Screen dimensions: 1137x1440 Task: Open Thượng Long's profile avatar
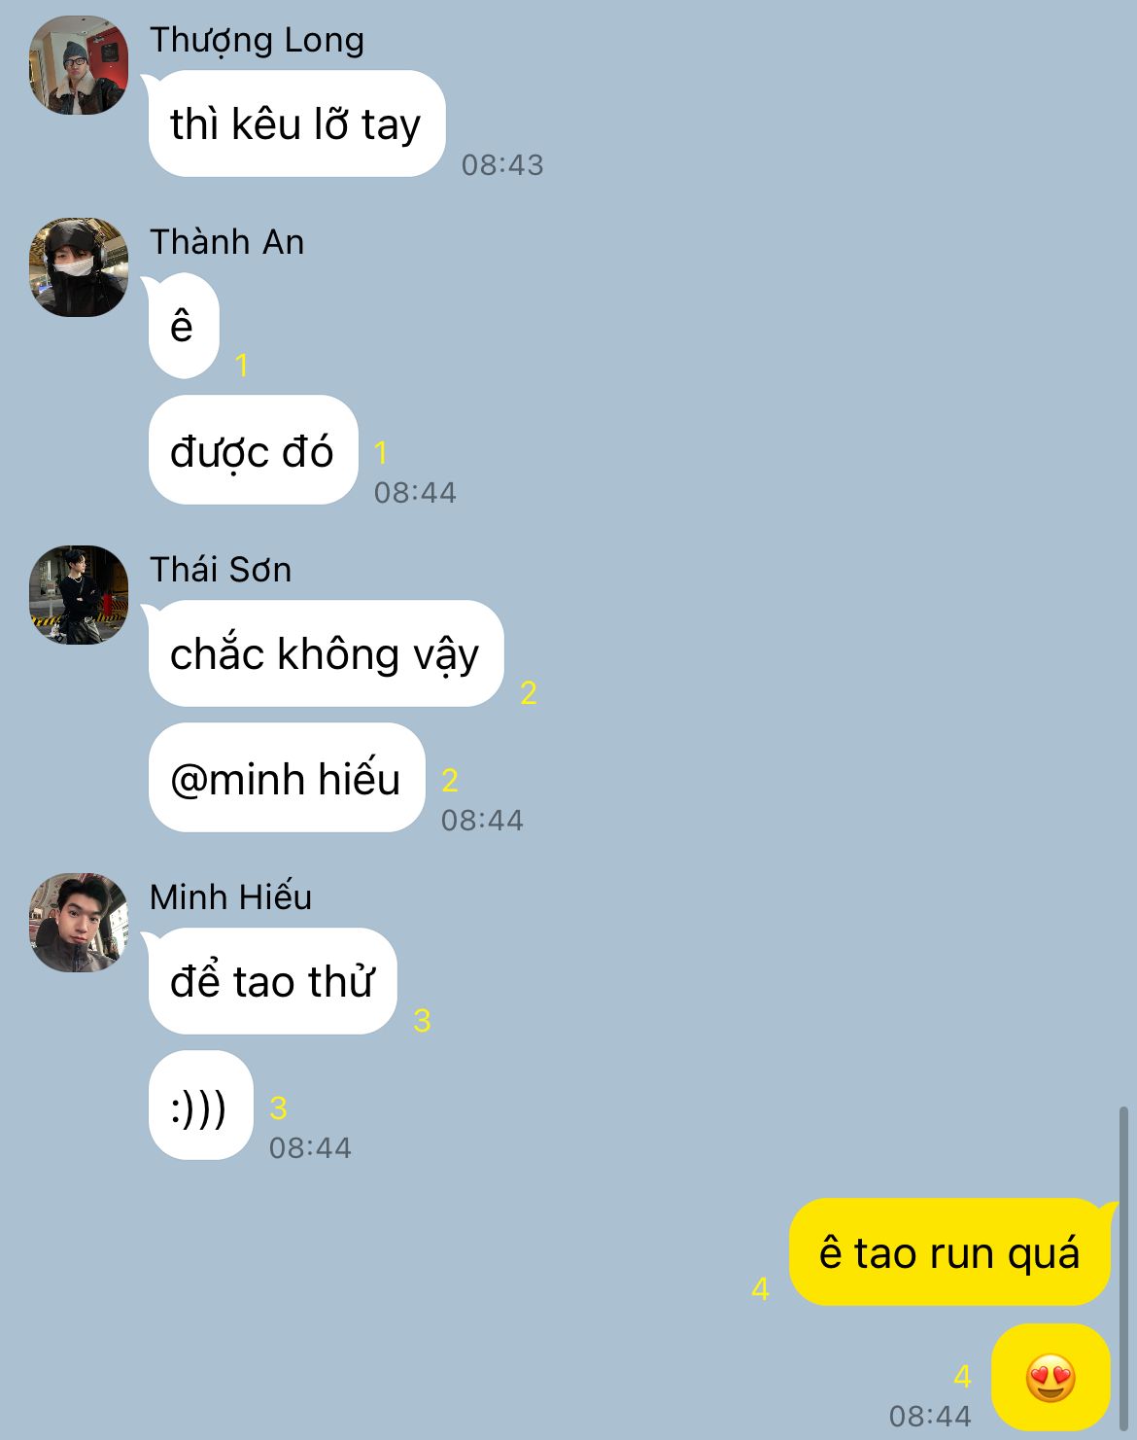(x=79, y=65)
